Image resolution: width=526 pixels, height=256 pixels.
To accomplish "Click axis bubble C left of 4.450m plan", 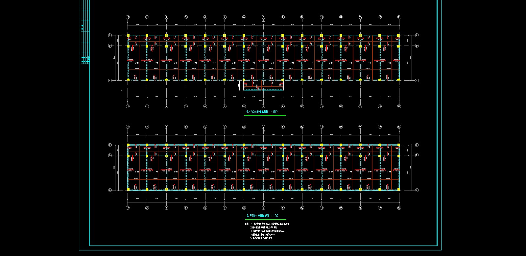I will tap(110, 35).
